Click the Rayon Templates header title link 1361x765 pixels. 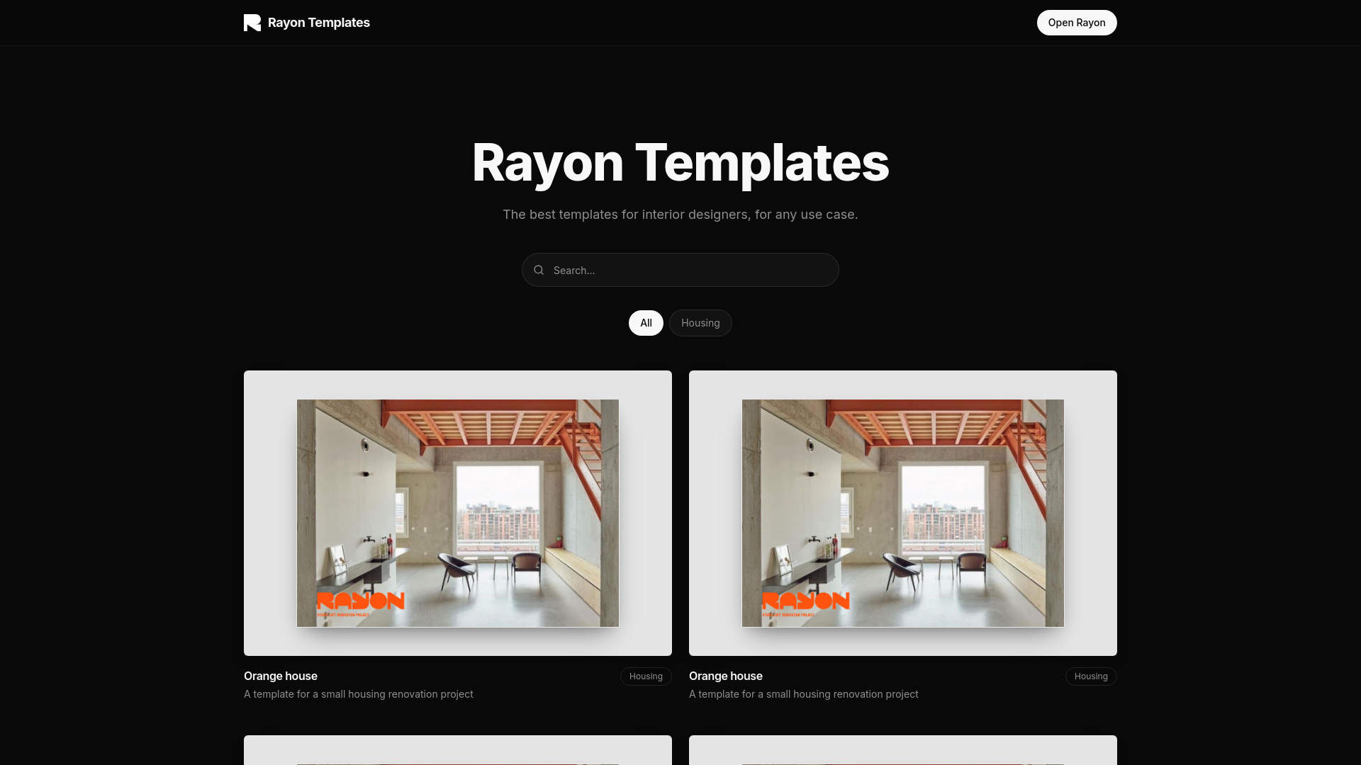pyautogui.click(x=318, y=23)
